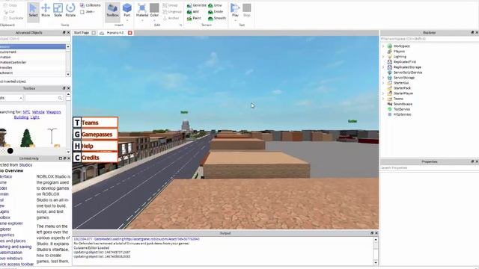Click the Vehicle search suggestion link
The height and width of the screenshot is (269, 479).
(x=38, y=112)
